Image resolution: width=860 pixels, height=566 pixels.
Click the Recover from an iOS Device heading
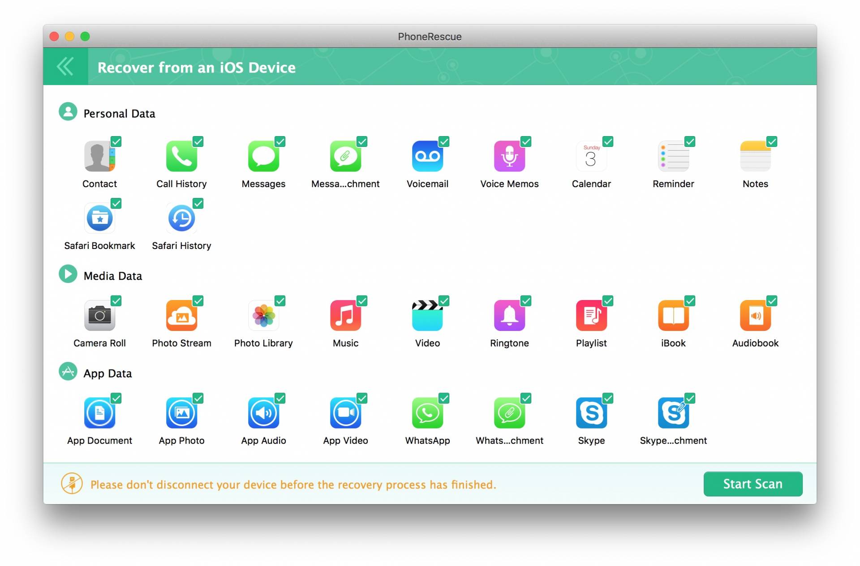point(197,67)
